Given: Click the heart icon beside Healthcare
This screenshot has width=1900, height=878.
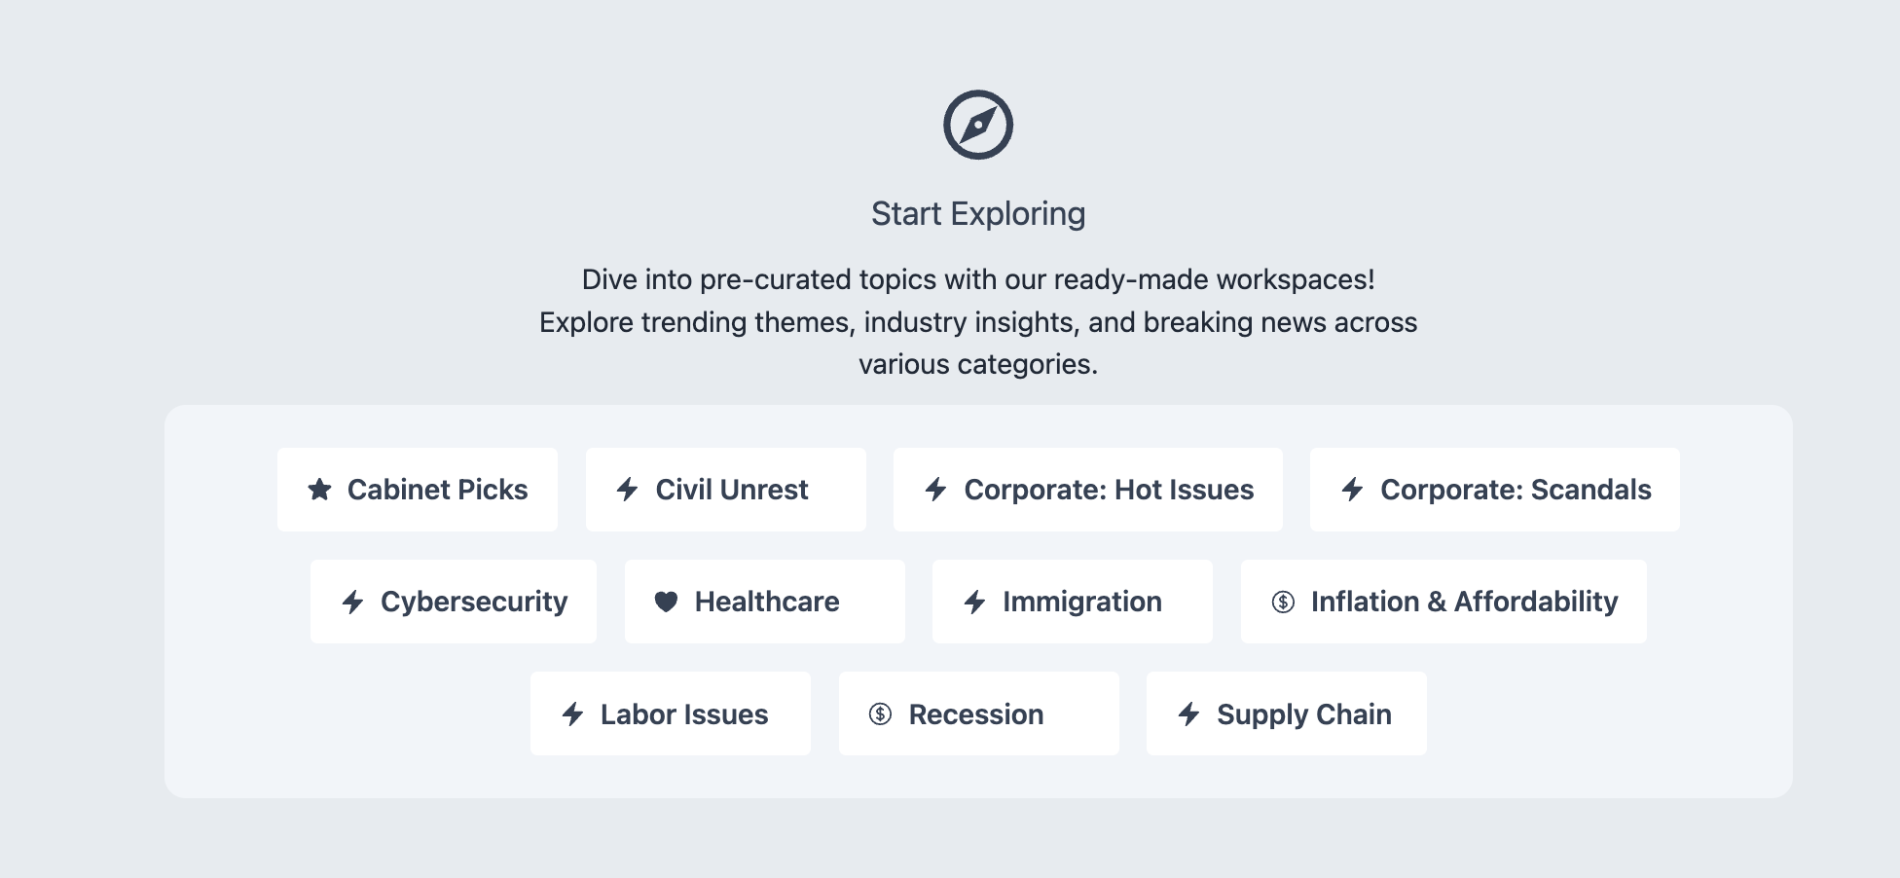Looking at the screenshot, I should (666, 602).
